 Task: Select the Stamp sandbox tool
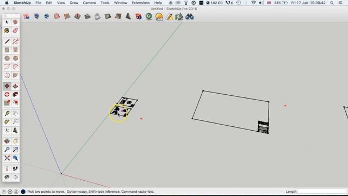coord(88,16)
